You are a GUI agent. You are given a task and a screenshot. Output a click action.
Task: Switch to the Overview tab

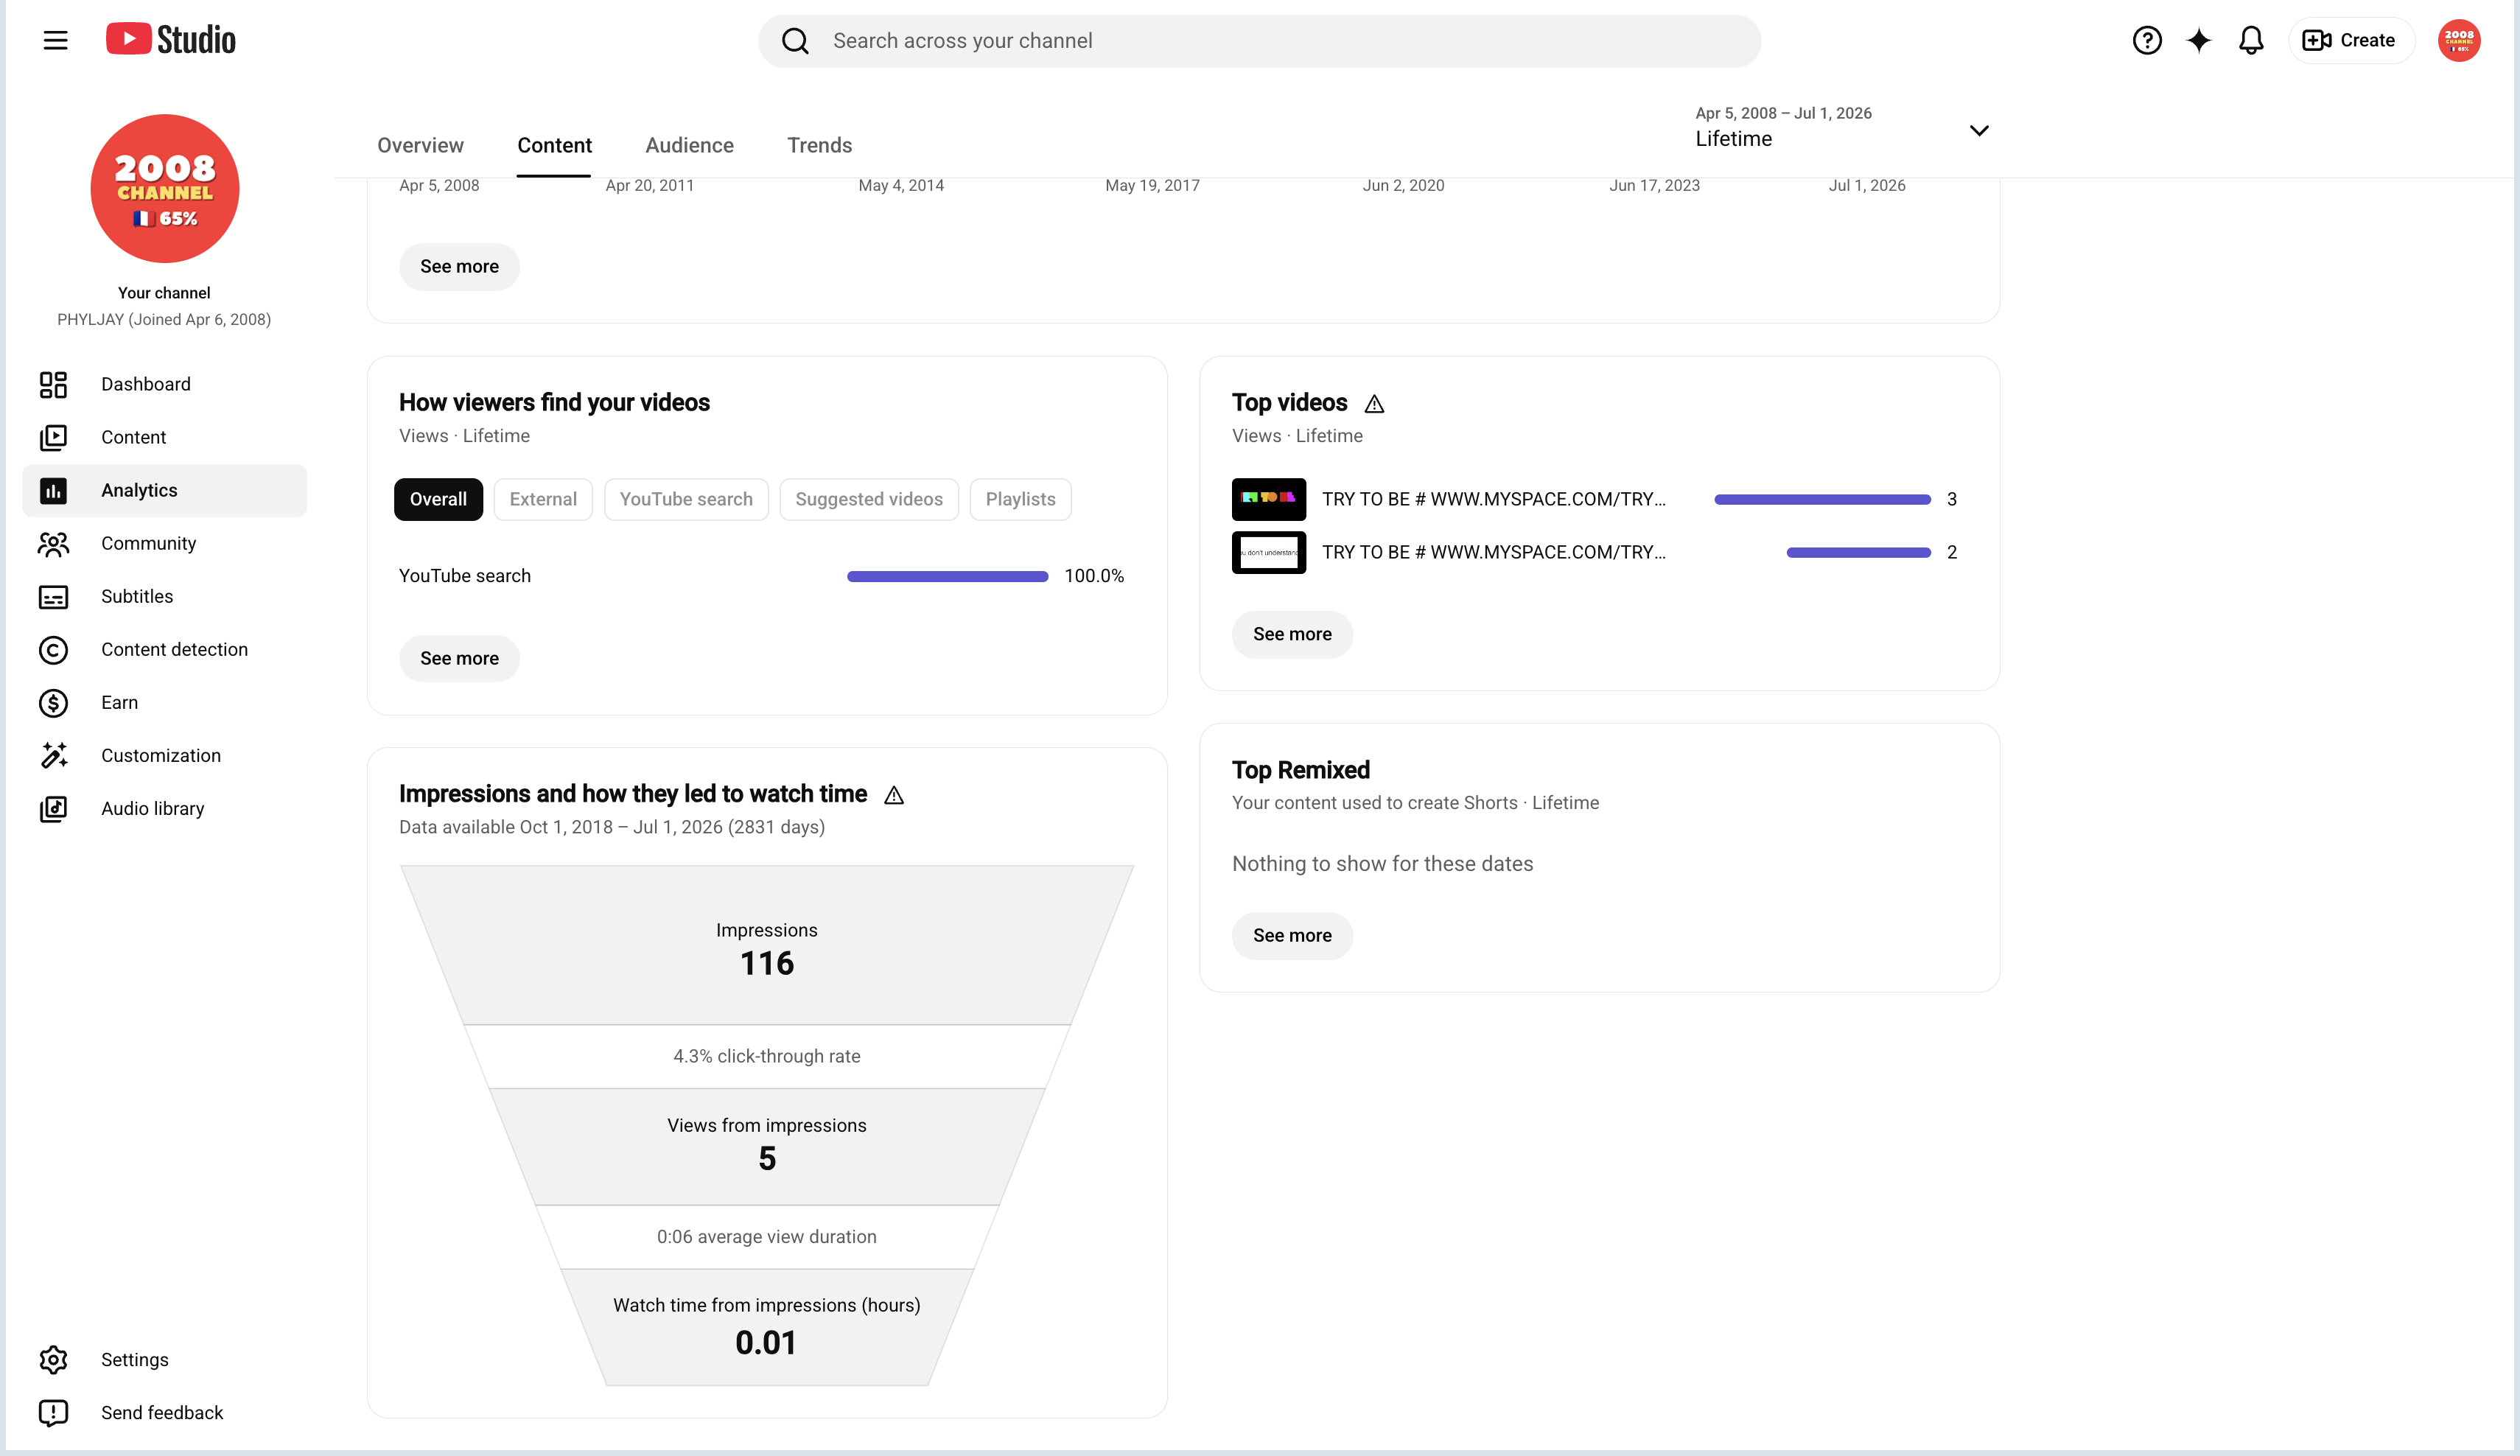point(420,145)
